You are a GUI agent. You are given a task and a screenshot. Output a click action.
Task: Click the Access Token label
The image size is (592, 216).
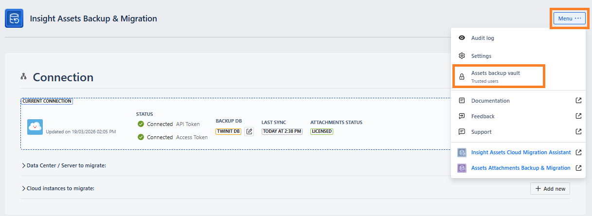(x=192, y=137)
